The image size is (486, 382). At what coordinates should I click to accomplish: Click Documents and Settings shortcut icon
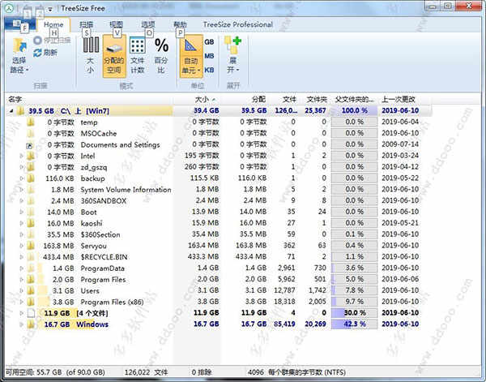[x=31, y=145]
